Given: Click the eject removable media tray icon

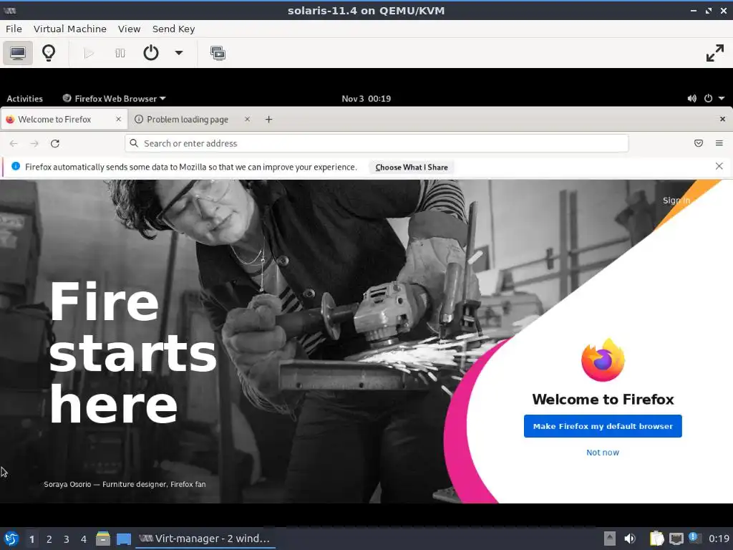Looking at the screenshot, I should click(610, 539).
